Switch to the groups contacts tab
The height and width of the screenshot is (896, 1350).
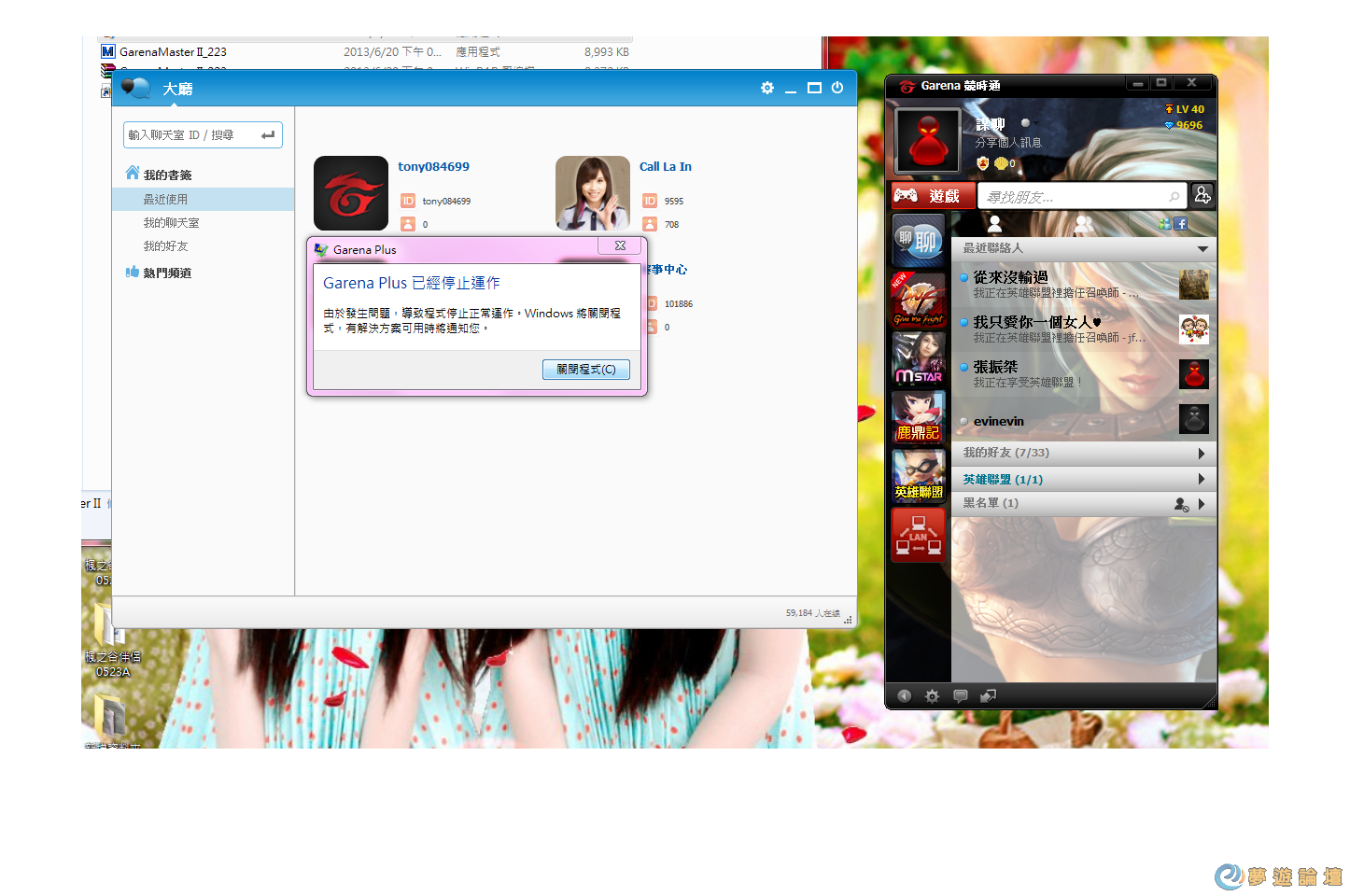coord(1083,224)
